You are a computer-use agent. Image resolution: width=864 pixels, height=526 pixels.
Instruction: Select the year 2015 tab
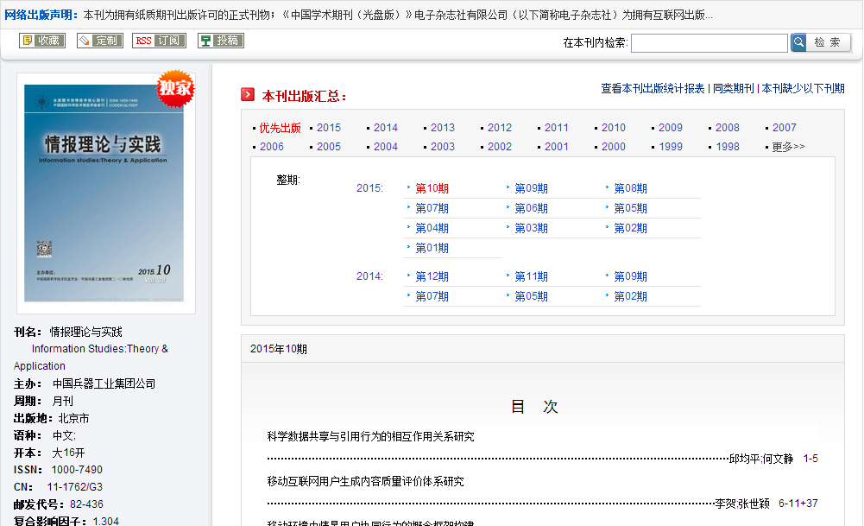coord(329,127)
